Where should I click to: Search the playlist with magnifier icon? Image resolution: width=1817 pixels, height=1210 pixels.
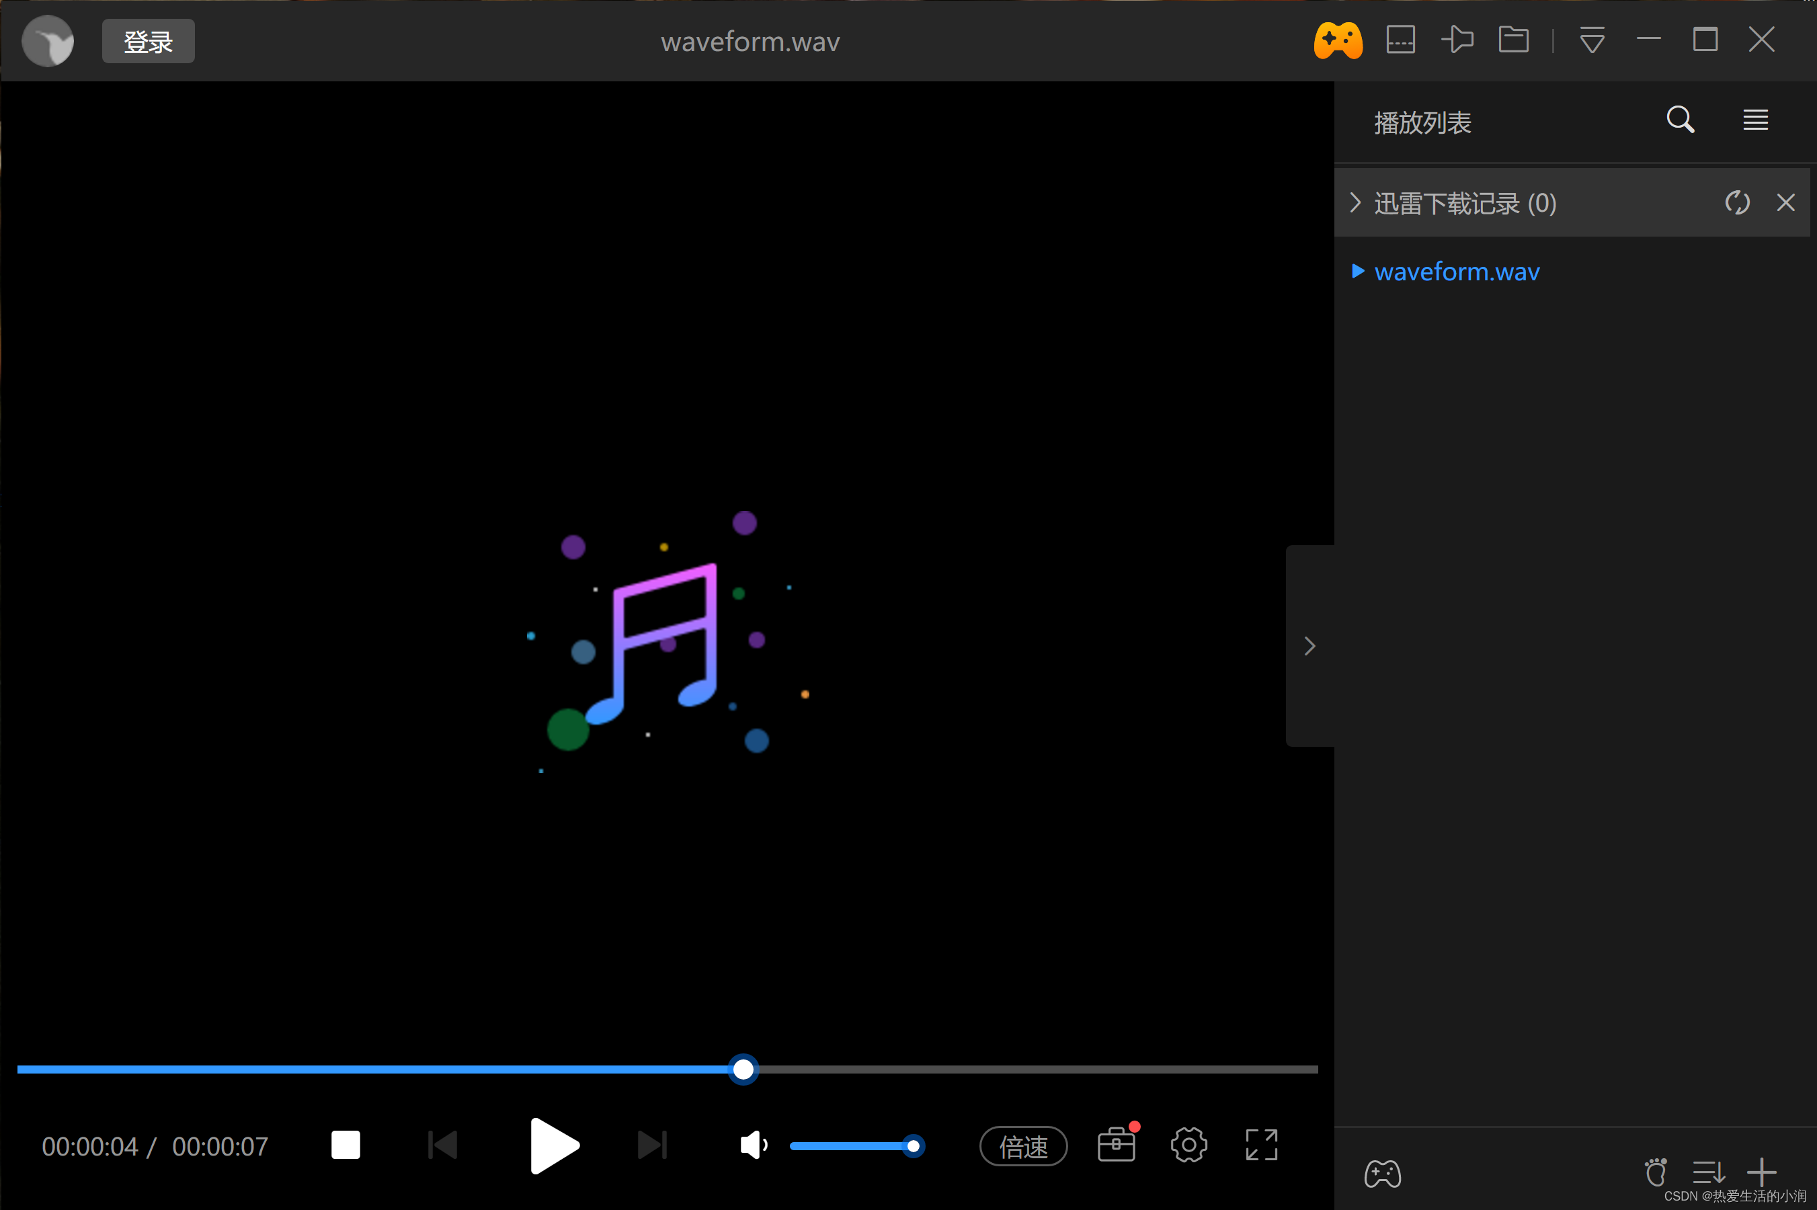(x=1680, y=120)
